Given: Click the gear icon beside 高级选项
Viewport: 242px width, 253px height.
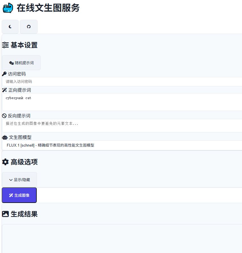Looking at the screenshot, I should [x=5, y=162].
